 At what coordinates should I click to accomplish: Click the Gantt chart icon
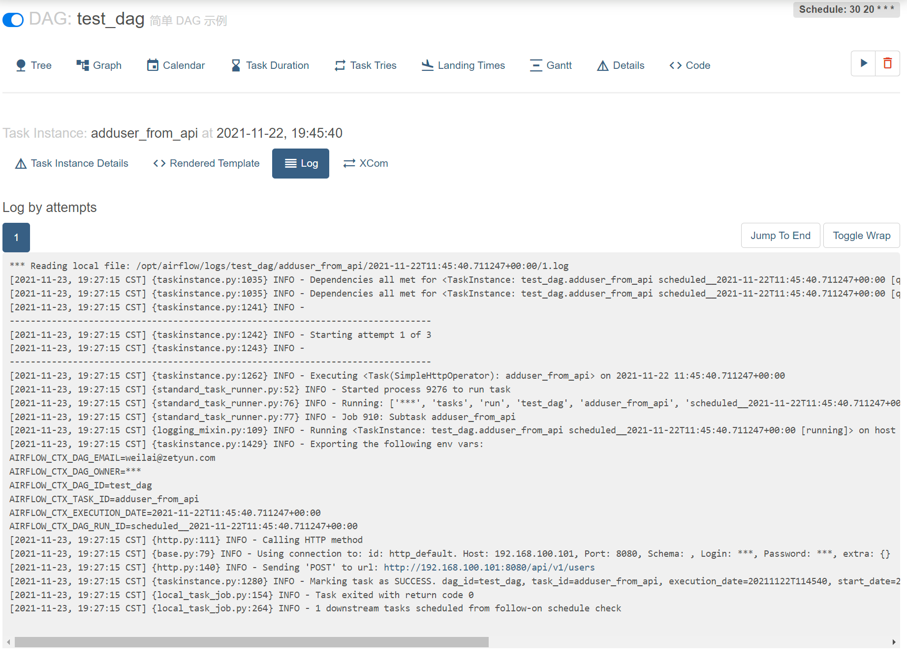(535, 65)
